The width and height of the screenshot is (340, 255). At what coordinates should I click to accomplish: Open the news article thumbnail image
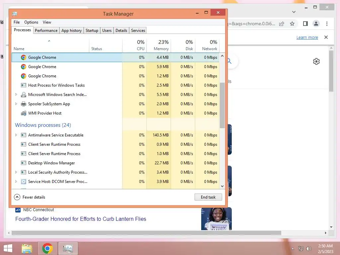(216, 218)
